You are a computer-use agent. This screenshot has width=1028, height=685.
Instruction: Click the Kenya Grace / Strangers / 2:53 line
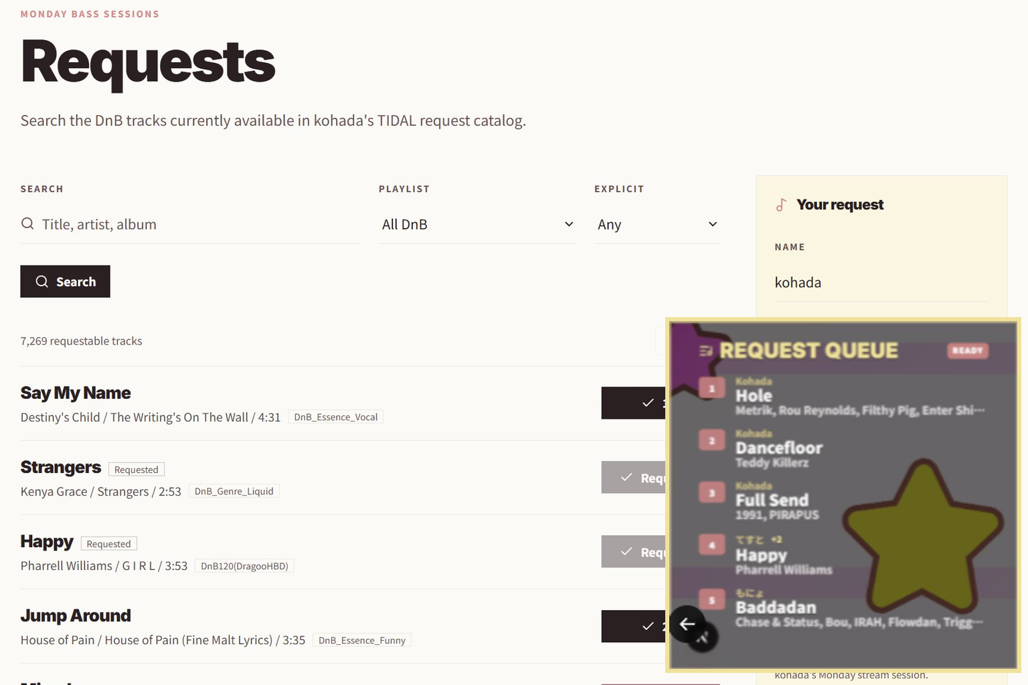[101, 492]
